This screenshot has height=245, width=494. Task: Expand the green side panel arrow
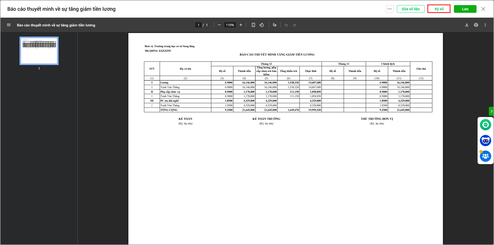tap(491, 111)
